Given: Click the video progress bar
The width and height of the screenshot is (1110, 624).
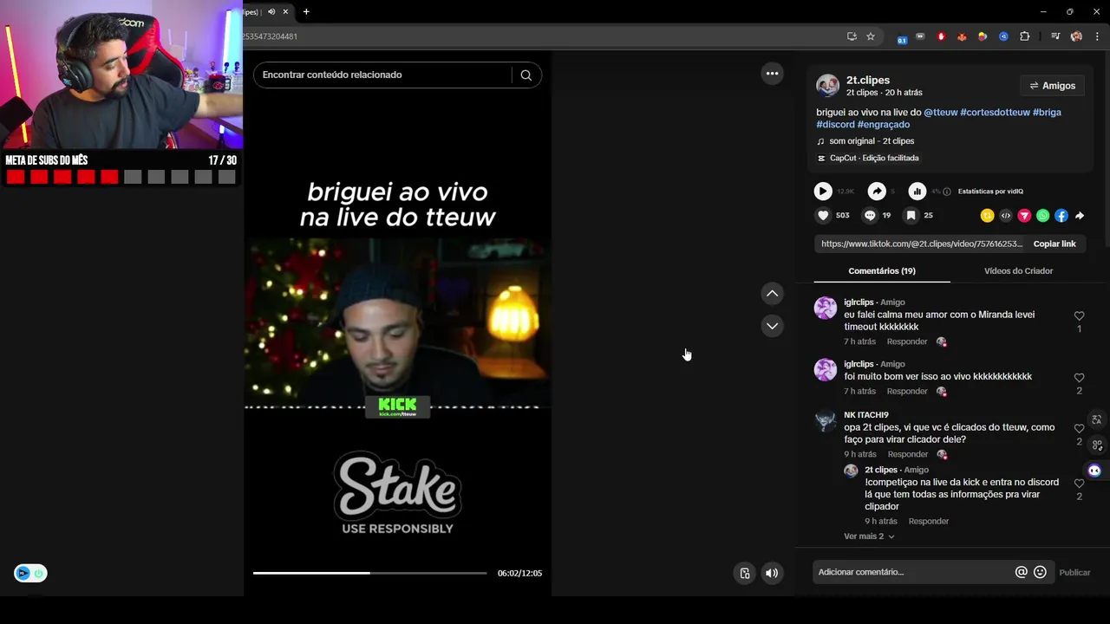Looking at the screenshot, I should tap(369, 573).
